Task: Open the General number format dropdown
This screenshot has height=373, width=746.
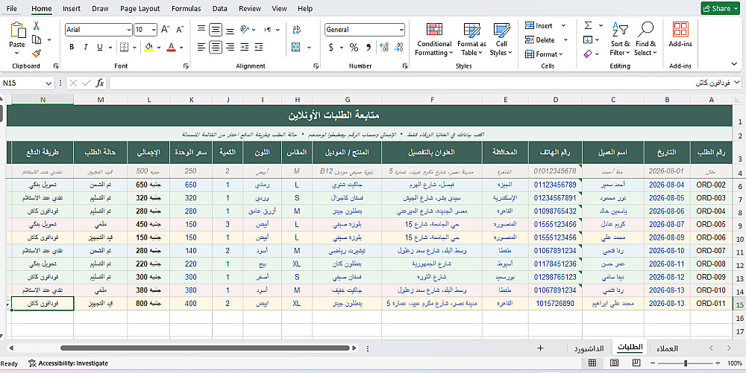Action: [x=401, y=30]
